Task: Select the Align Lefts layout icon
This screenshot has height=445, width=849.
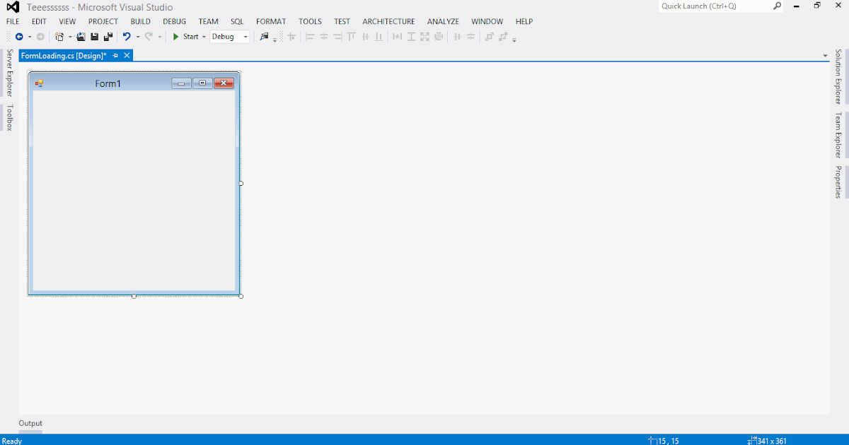Action: tap(311, 36)
